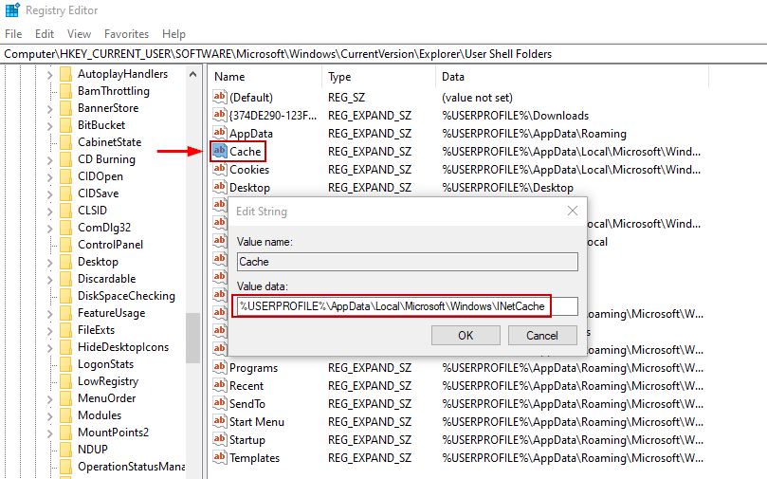Viewport: 767px width, 479px height.
Task: Click the string icon beside the Desktop value
Action: point(220,187)
